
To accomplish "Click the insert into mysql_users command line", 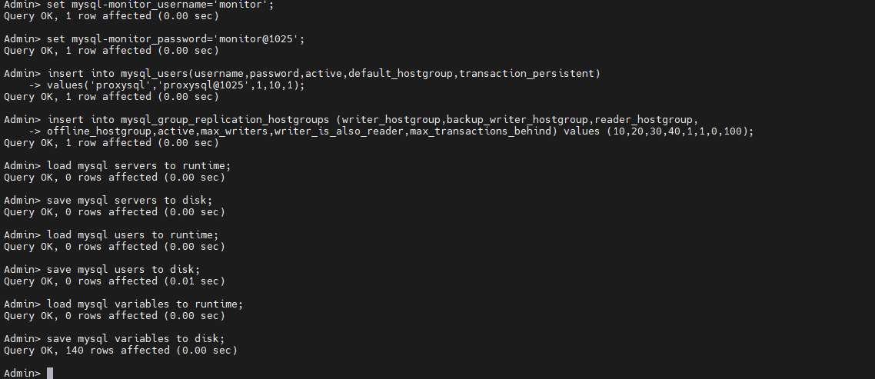I will click(x=323, y=74).
